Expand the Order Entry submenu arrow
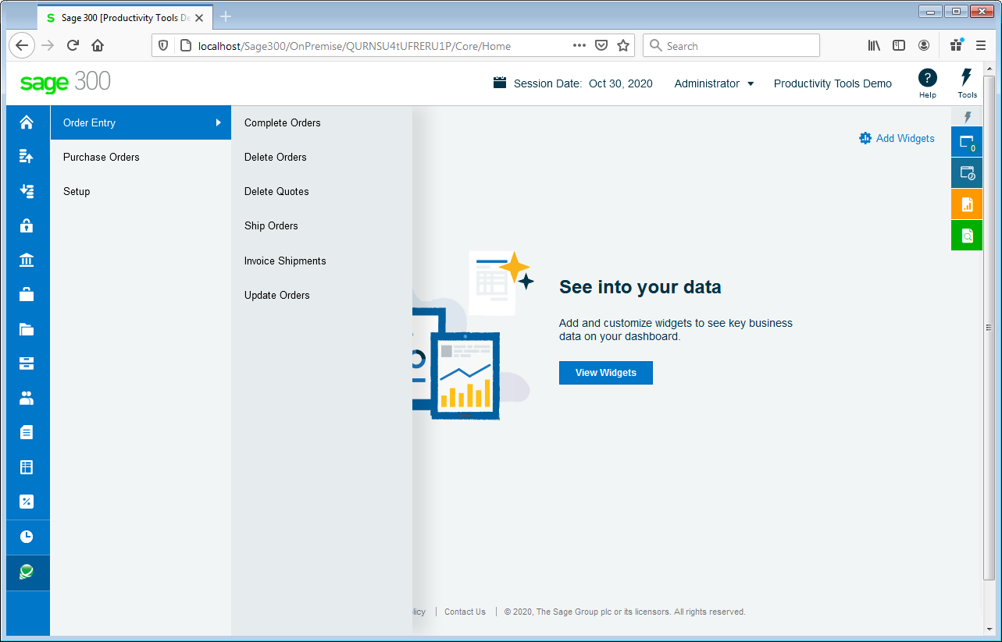1002x642 pixels. 219,122
